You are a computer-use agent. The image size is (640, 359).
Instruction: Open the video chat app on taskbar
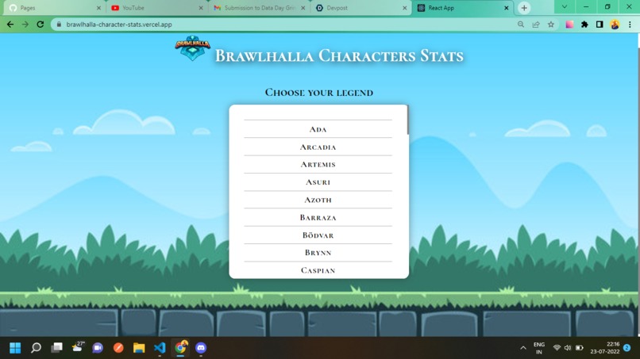[x=98, y=348]
